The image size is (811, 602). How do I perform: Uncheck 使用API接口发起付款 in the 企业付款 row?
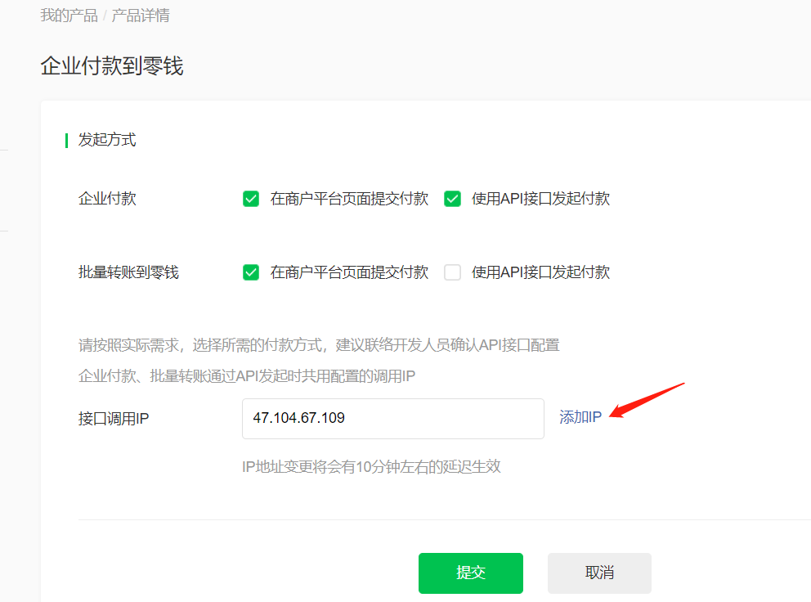click(453, 199)
